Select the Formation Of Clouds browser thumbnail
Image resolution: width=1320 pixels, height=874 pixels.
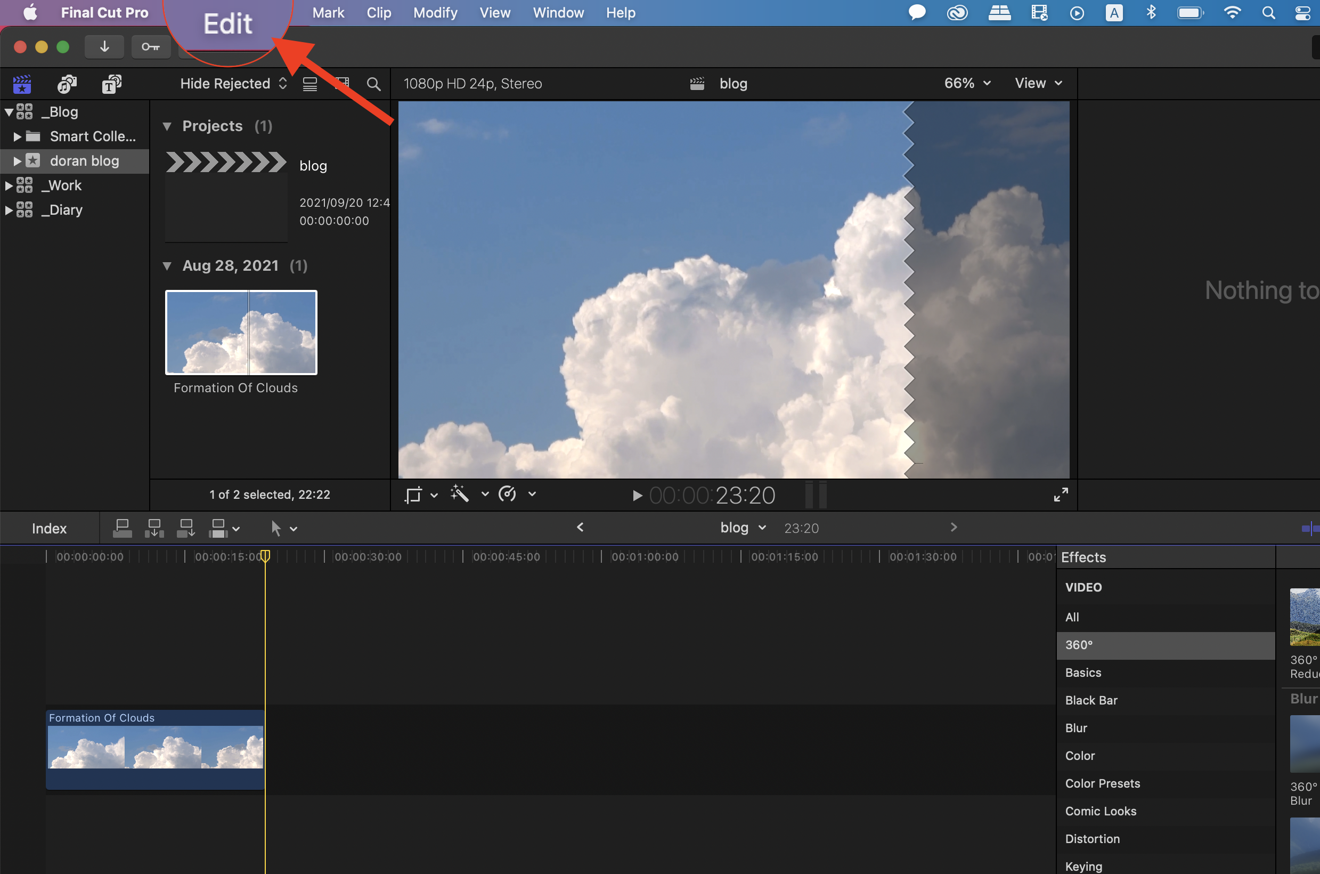[241, 332]
